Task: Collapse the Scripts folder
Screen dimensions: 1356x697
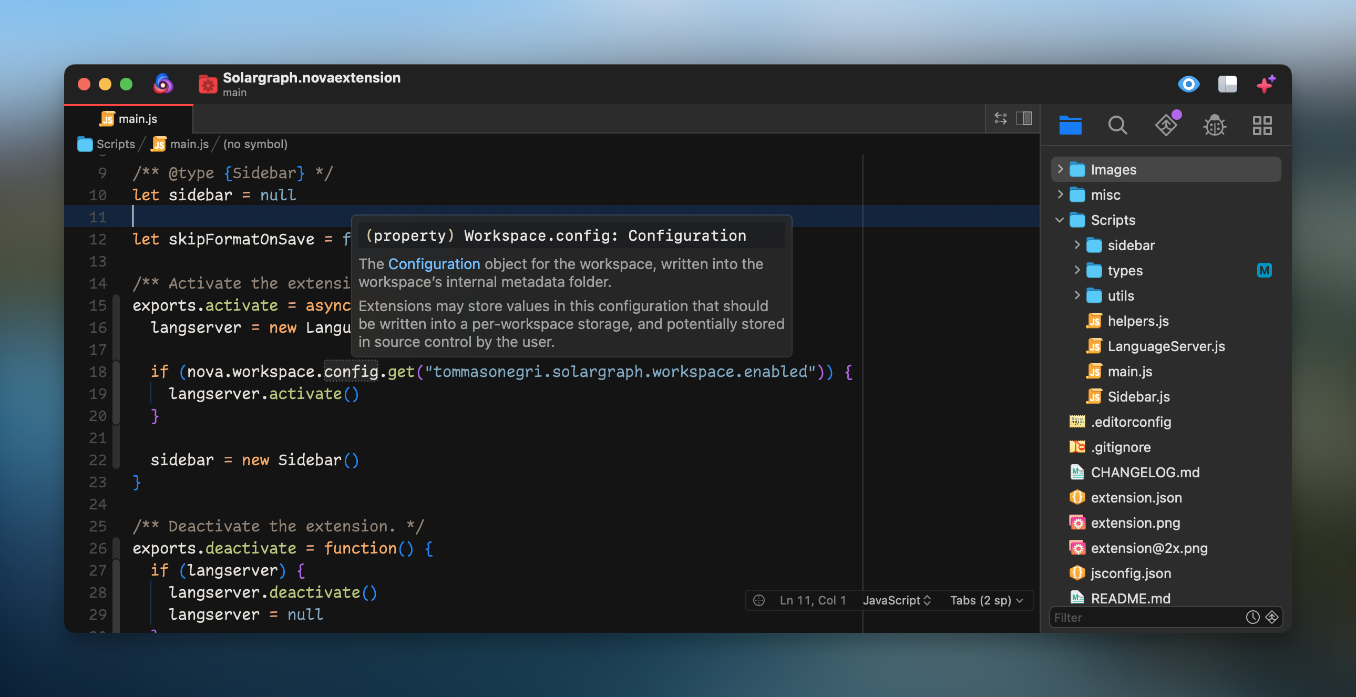Action: coord(1060,220)
